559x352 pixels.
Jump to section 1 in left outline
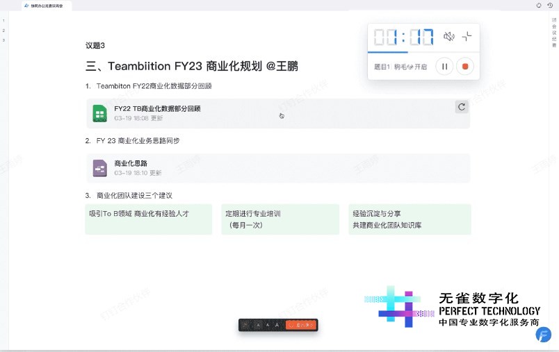click(x=3, y=21)
